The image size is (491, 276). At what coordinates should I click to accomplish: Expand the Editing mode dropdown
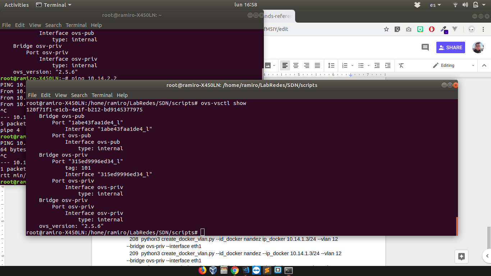473,65
